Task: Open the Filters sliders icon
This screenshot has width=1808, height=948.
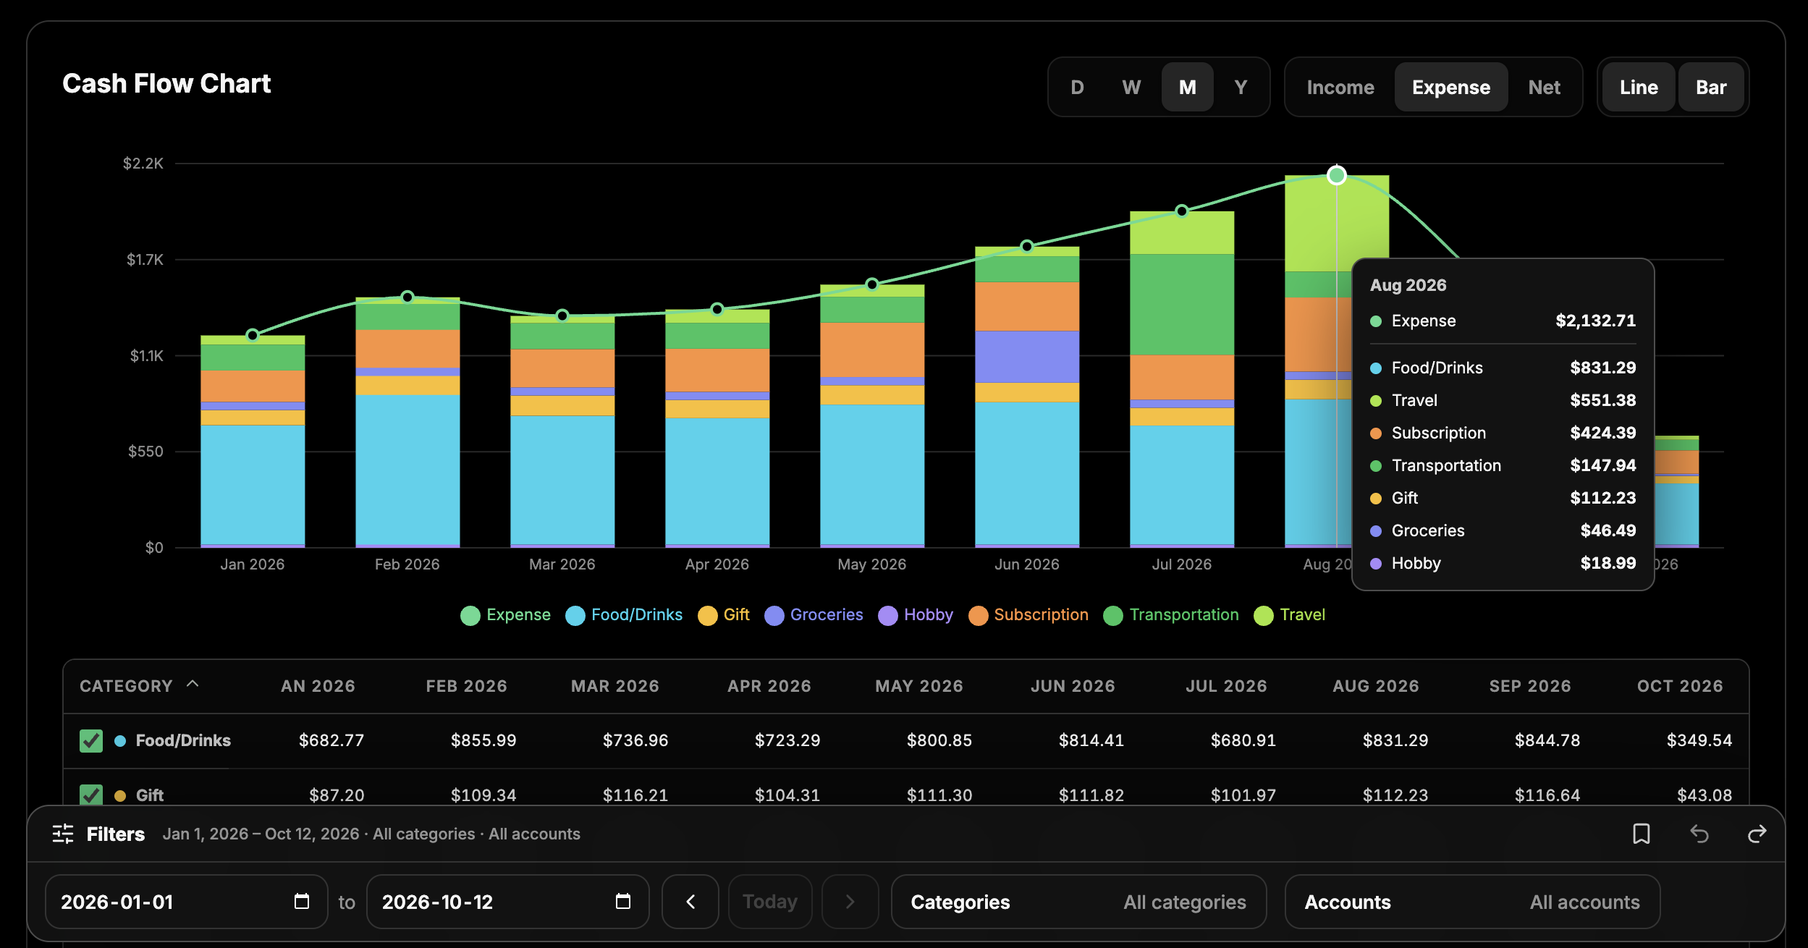Action: tap(63, 834)
